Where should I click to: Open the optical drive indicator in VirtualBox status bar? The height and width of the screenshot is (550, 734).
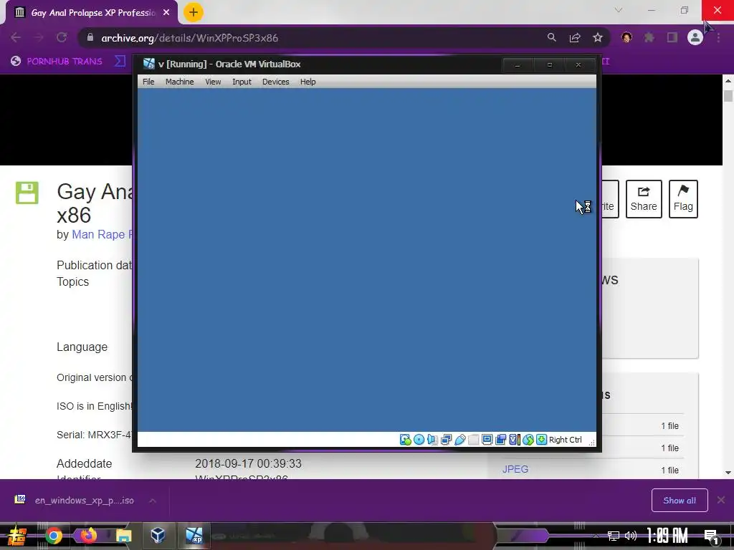(x=419, y=440)
